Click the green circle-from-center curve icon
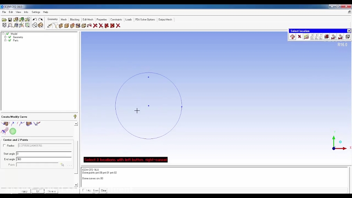352x198 pixels. (x=13, y=131)
